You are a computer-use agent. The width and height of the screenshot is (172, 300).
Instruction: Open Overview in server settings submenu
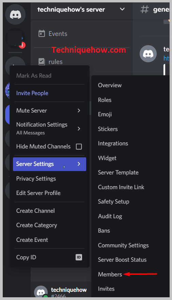110,85
